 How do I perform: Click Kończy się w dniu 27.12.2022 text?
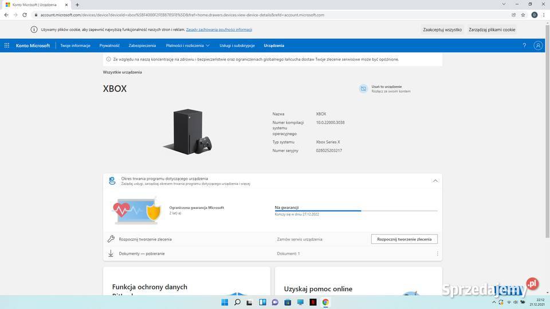[x=297, y=214]
